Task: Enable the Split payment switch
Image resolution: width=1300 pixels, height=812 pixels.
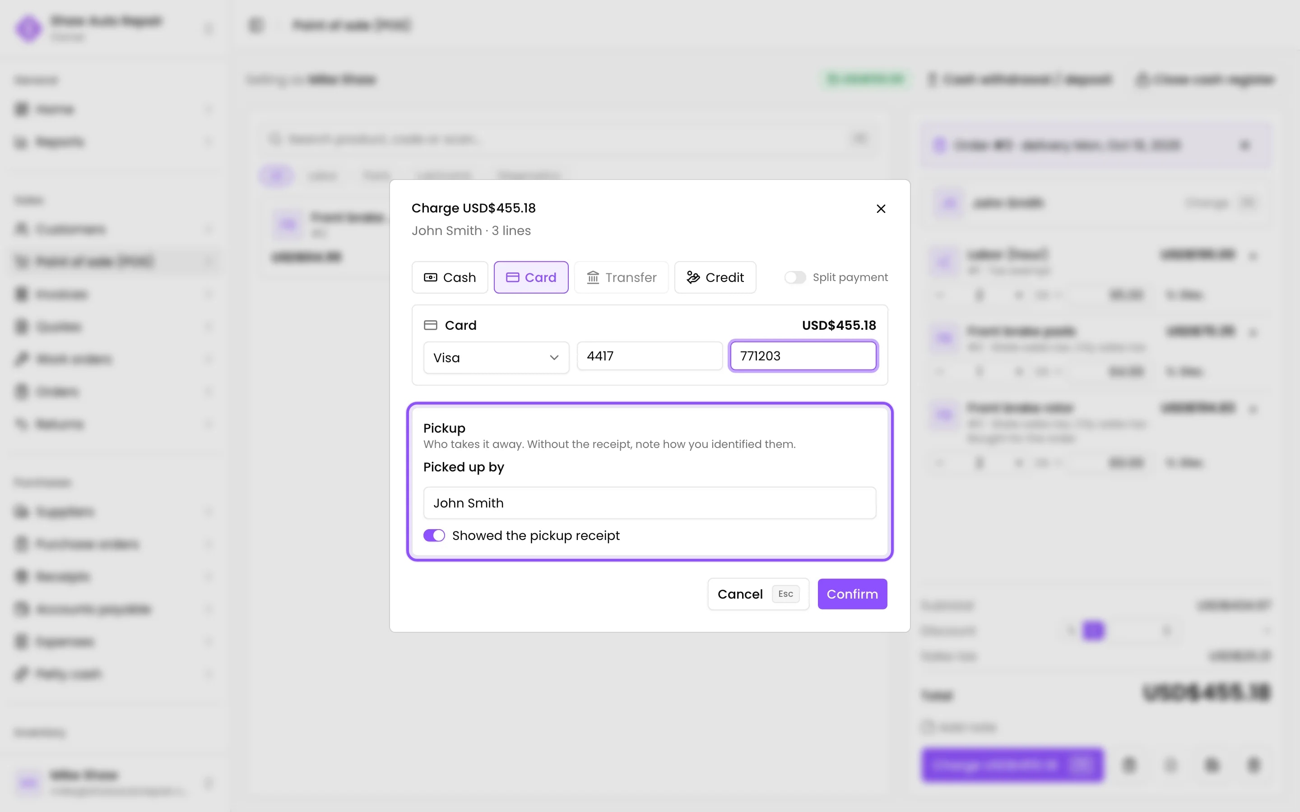Action: [794, 277]
